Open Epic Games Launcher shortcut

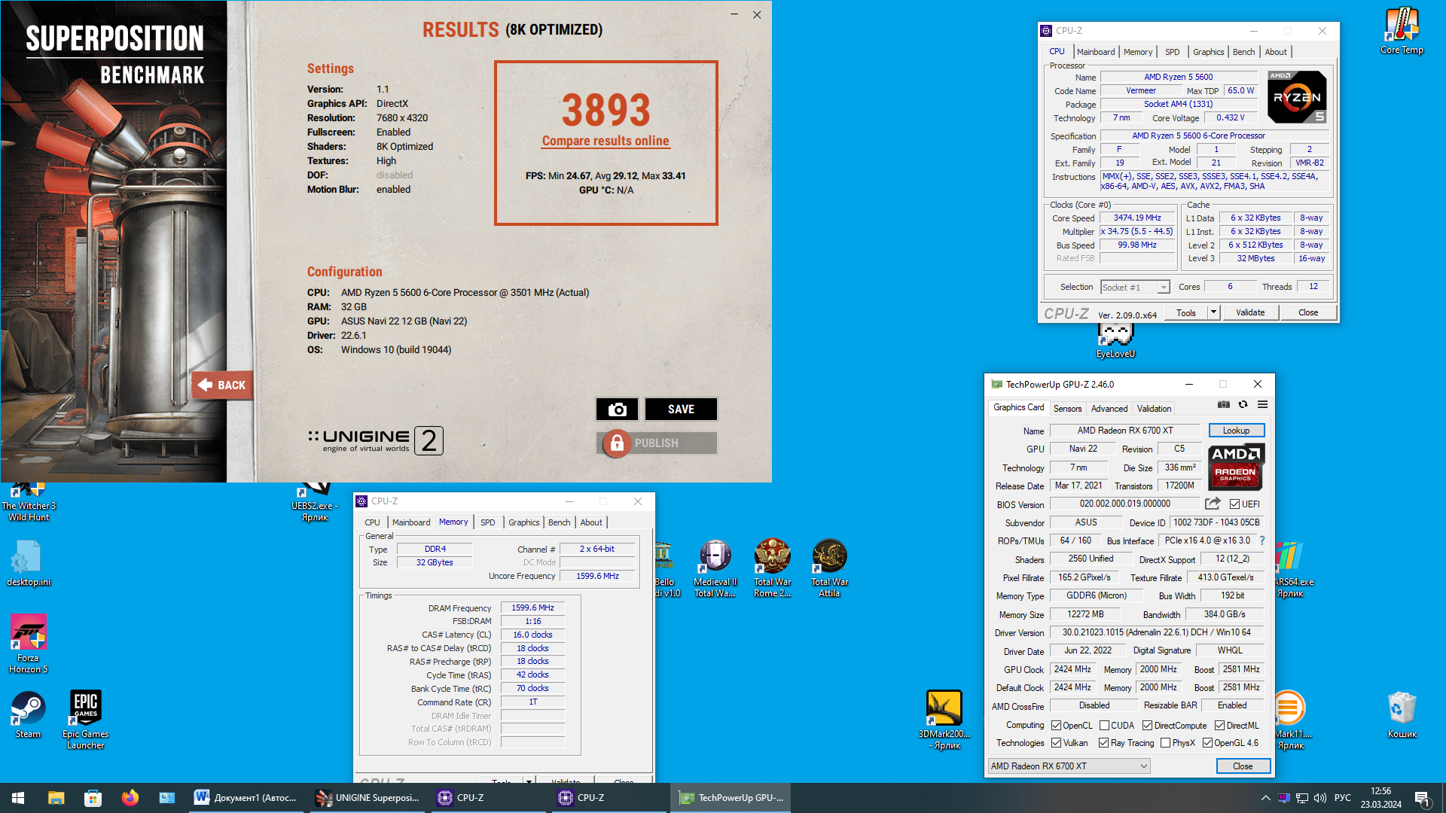point(85,720)
